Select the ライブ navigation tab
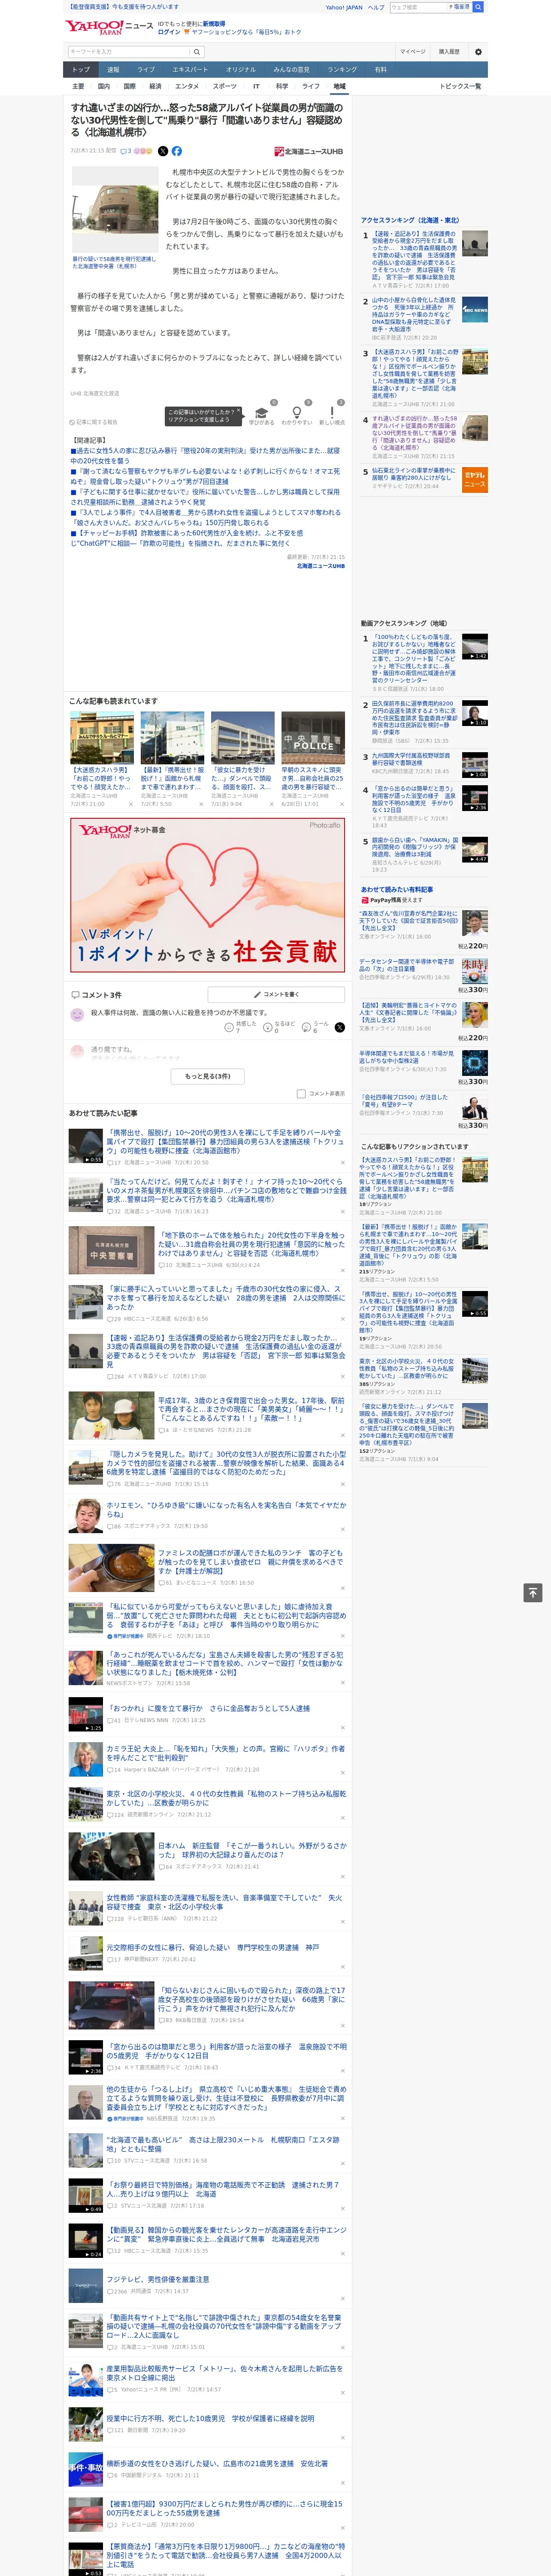 [146, 70]
